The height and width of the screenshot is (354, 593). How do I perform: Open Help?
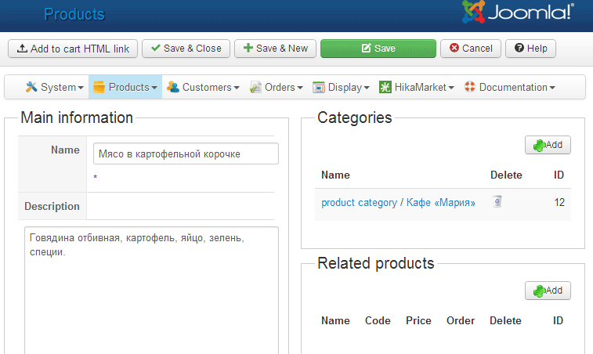pyautogui.click(x=530, y=49)
